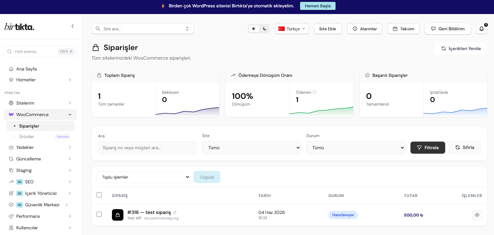Click the Yedekler backup icon
The height and width of the screenshot is (235, 494).
[11, 147]
